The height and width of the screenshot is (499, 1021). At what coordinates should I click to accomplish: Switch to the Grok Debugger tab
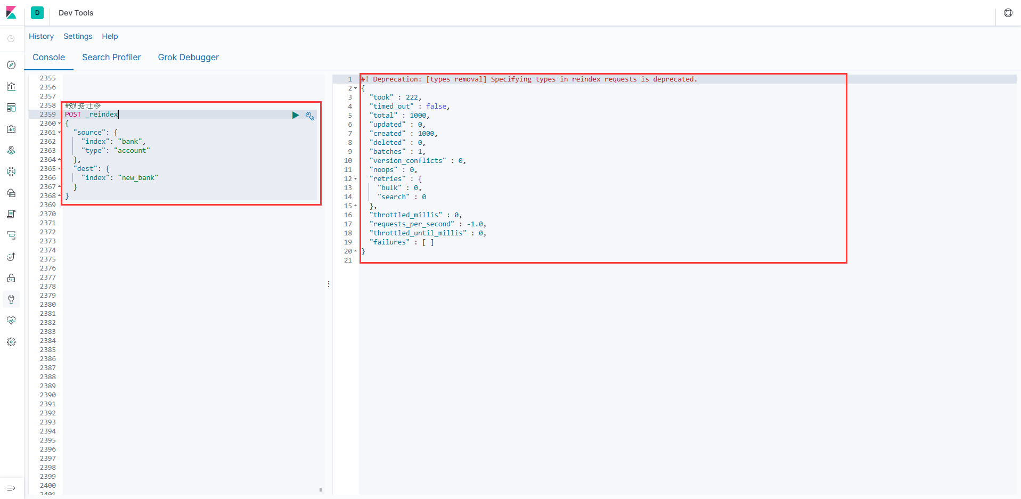point(188,57)
